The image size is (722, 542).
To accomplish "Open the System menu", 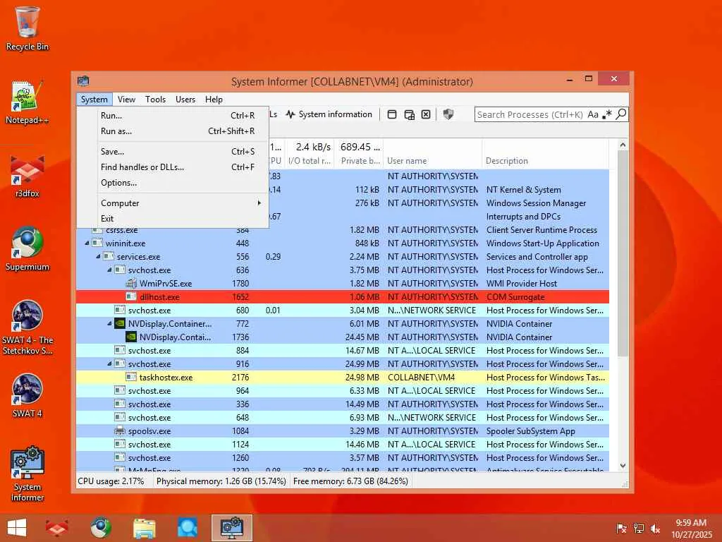I will pos(94,99).
